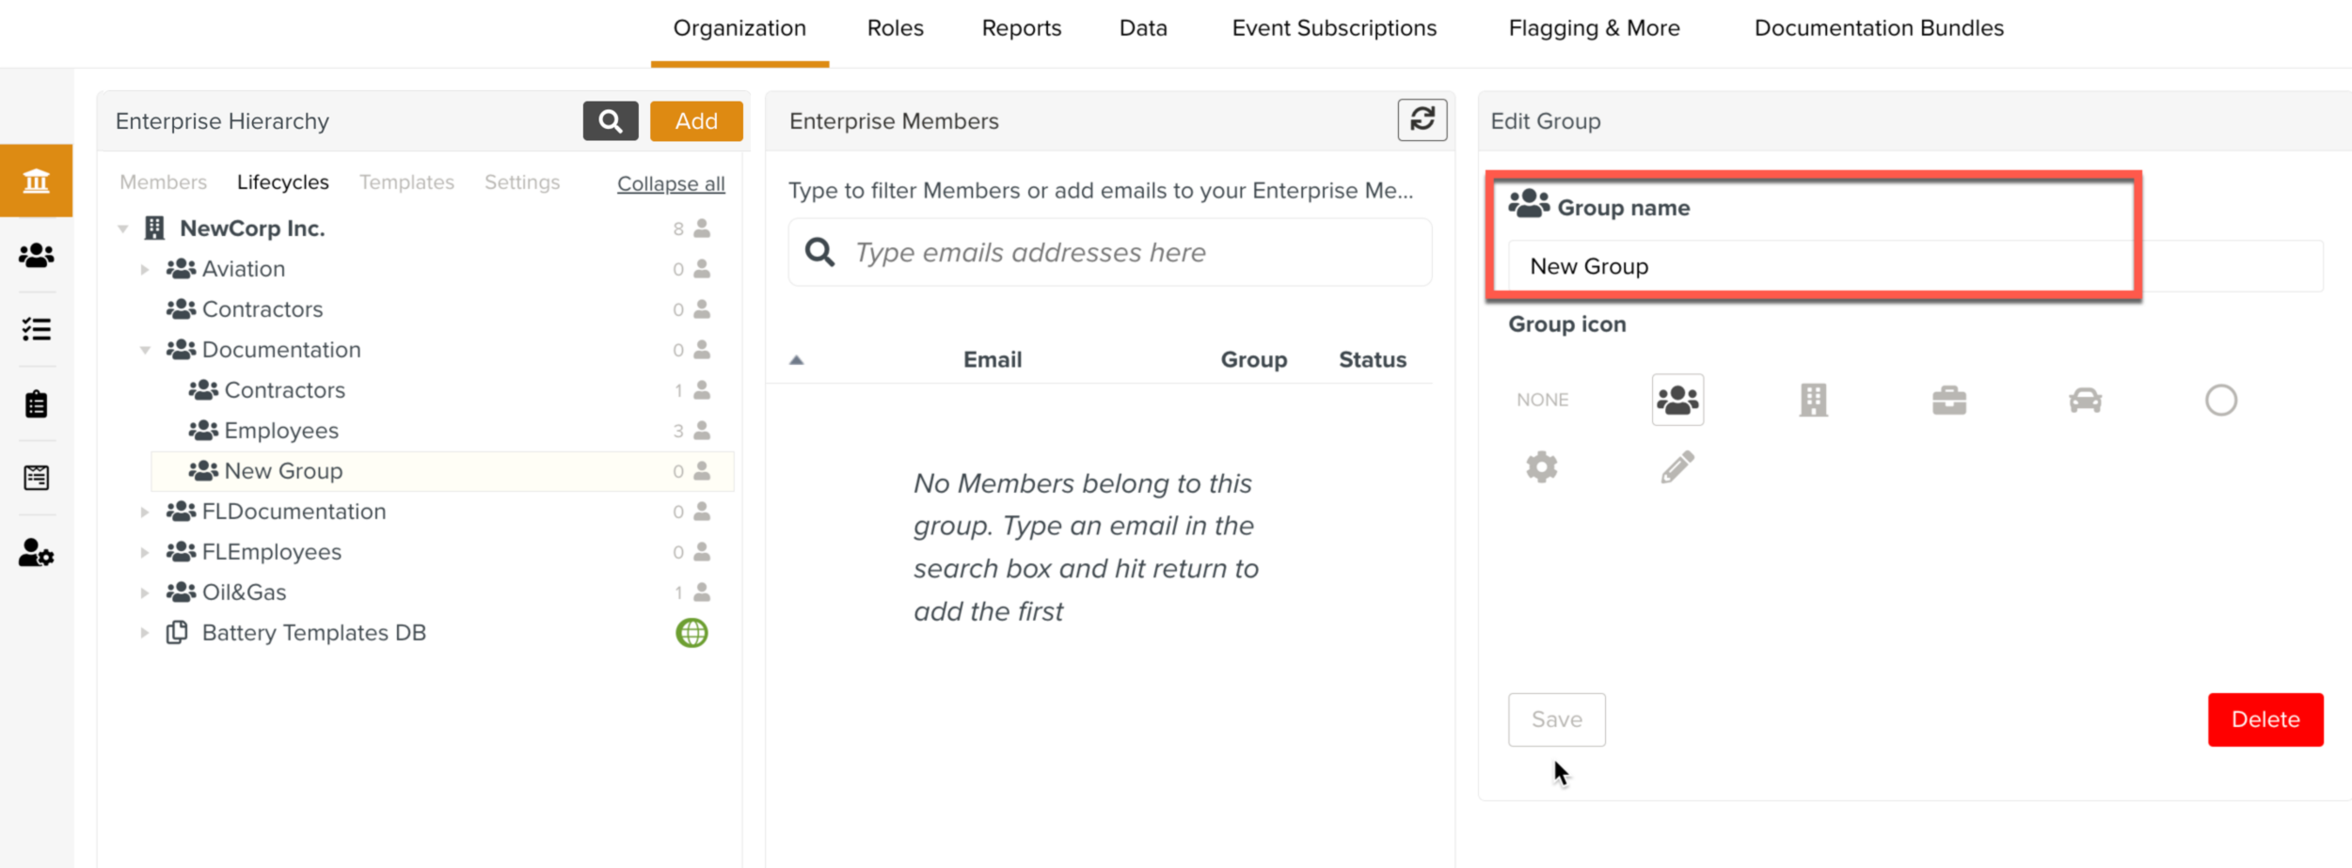Open the Documentation Bundles tab
Image resolution: width=2352 pixels, height=868 pixels.
(x=1878, y=28)
